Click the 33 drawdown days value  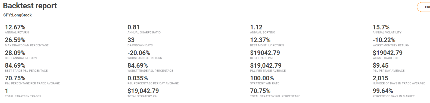click(131, 40)
